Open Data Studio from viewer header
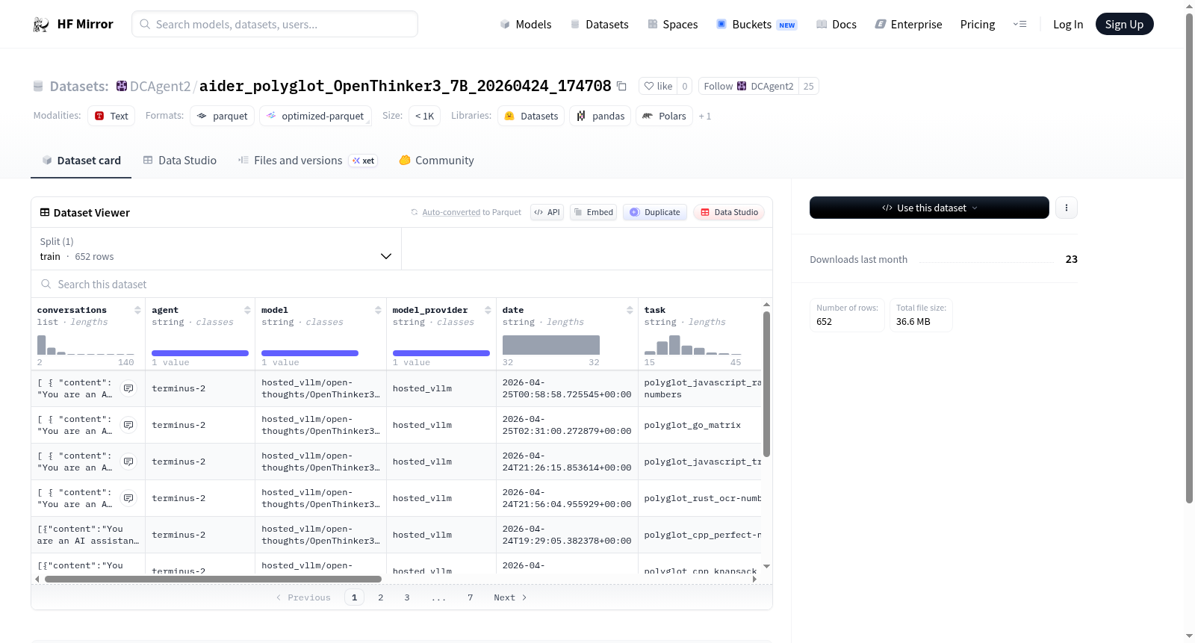1195x643 pixels. coord(729,212)
